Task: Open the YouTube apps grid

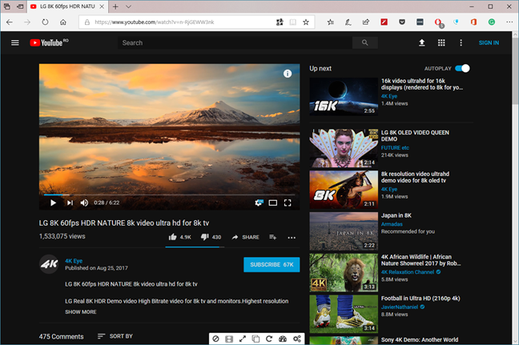Action: pos(441,42)
